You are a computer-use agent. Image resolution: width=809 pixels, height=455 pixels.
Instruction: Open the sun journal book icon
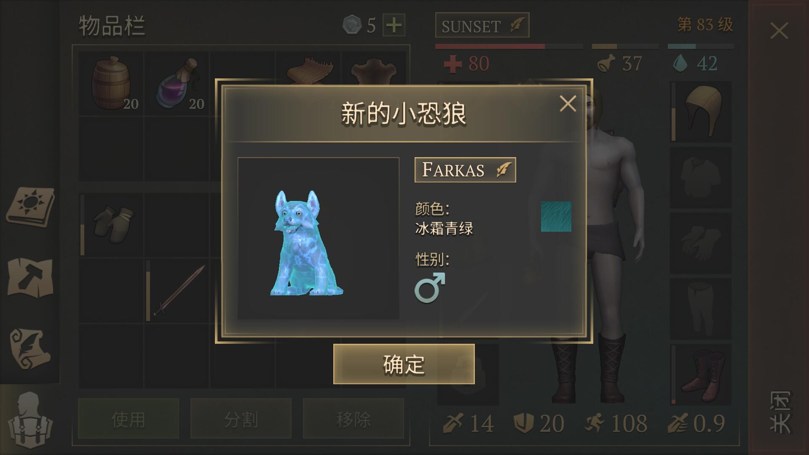30,207
